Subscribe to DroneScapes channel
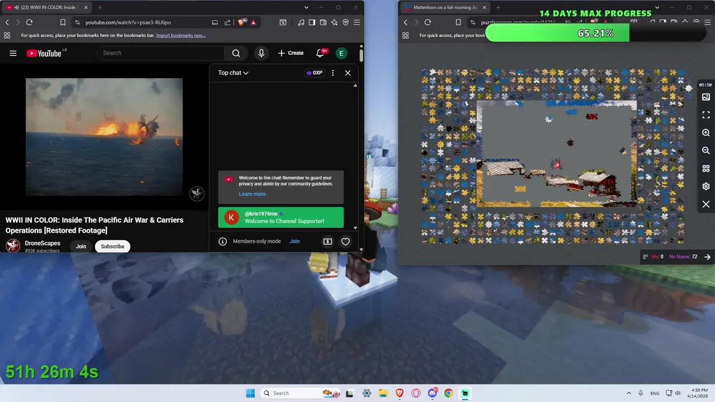This screenshot has width=715, height=402. [x=112, y=246]
